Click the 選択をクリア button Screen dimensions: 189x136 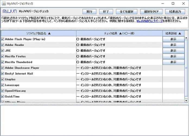(151, 12)
